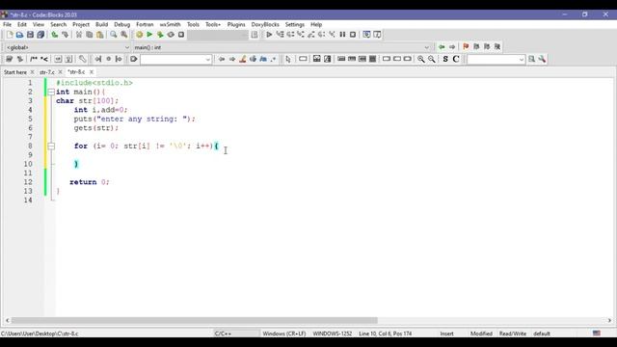This screenshot has height=347, width=617.
Task: Collapse the main function fold marker
Action: 51,93
